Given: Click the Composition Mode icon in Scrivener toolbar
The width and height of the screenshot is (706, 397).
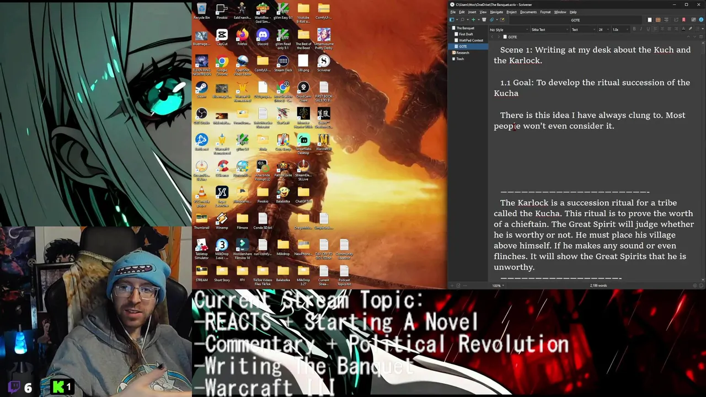Looking at the screenshot, I should click(x=693, y=20).
